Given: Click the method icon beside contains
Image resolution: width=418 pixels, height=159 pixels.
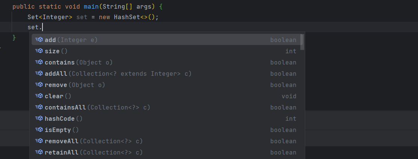Looking at the screenshot, I should 39,62.
